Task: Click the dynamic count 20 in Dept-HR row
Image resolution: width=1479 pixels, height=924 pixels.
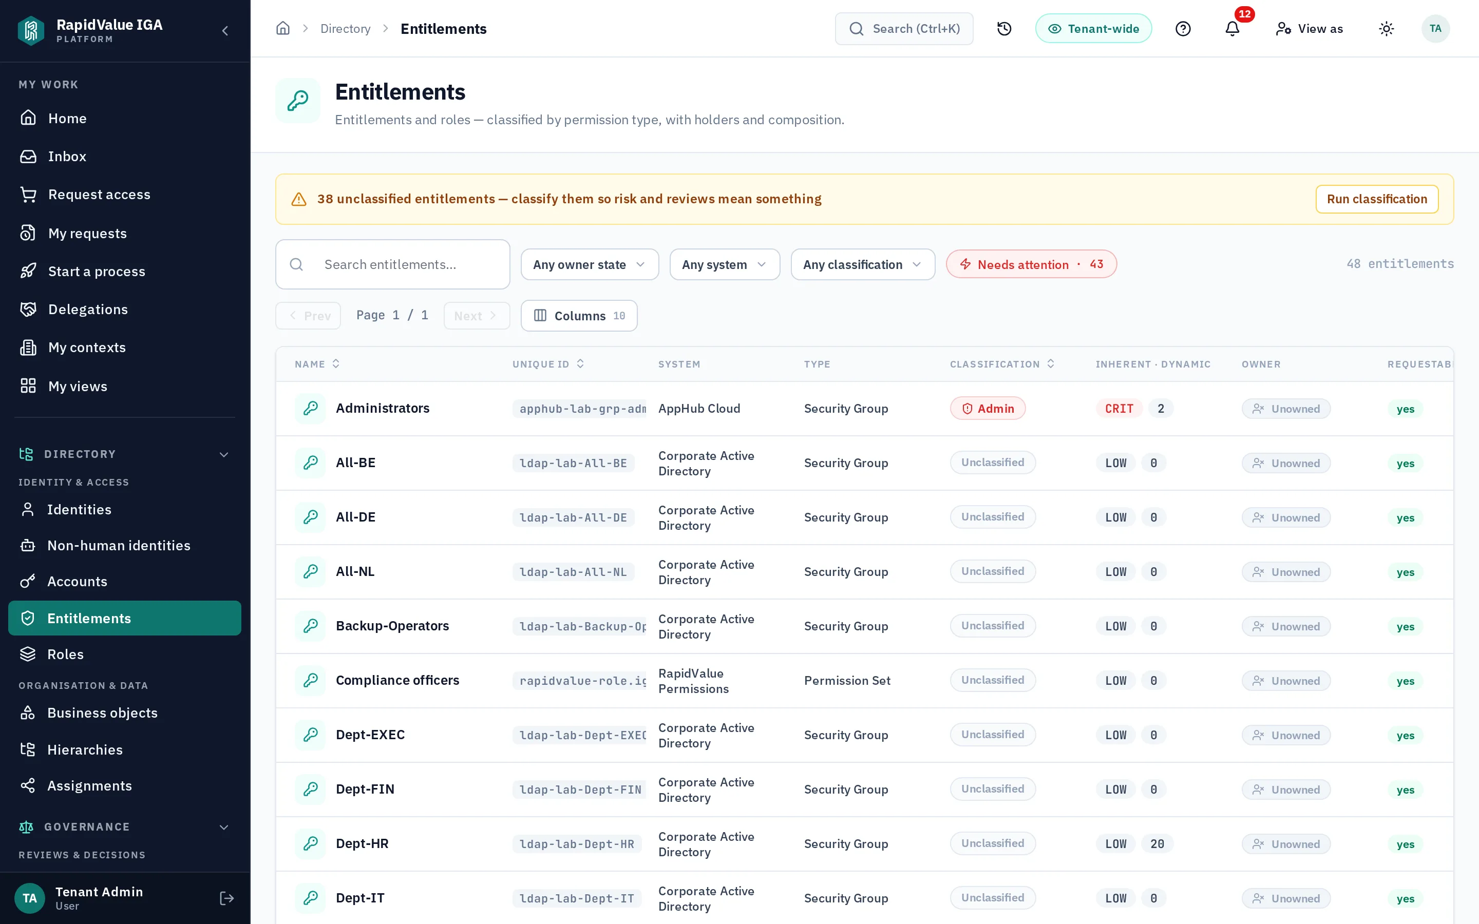Action: click(1157, 843)
